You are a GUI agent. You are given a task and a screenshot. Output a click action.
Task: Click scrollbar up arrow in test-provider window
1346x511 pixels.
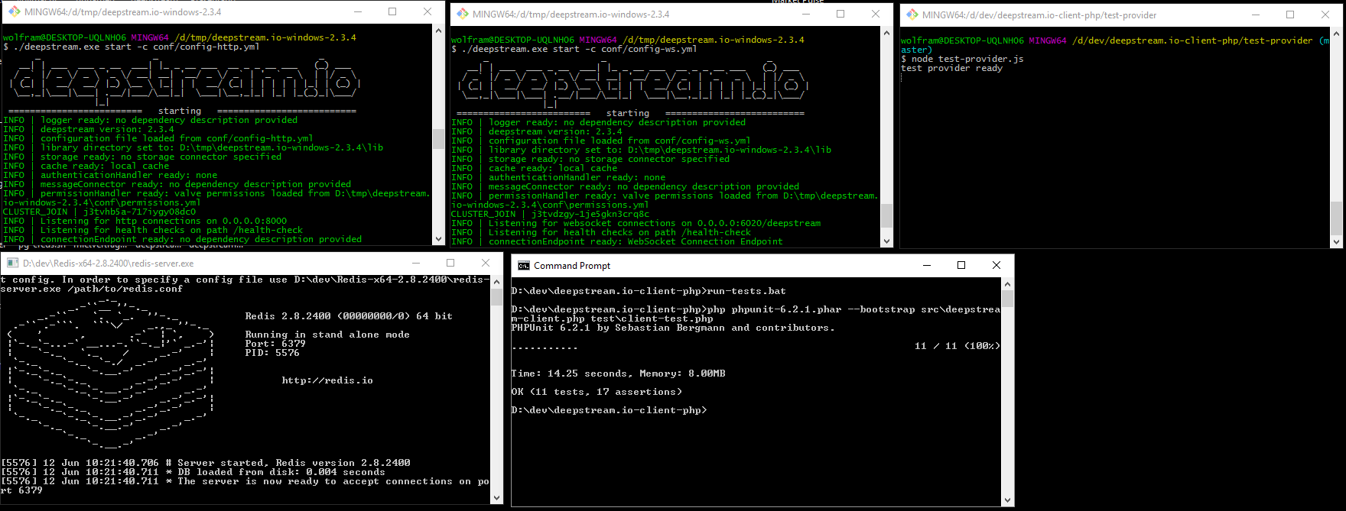(x=1336, y=34)
